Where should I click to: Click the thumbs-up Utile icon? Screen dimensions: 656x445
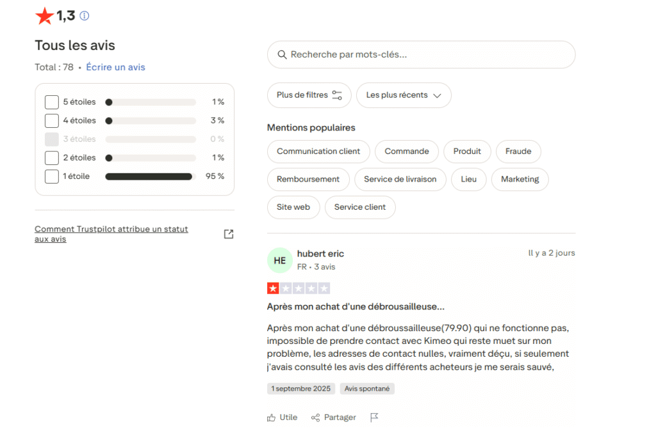(x=271, y=418)
